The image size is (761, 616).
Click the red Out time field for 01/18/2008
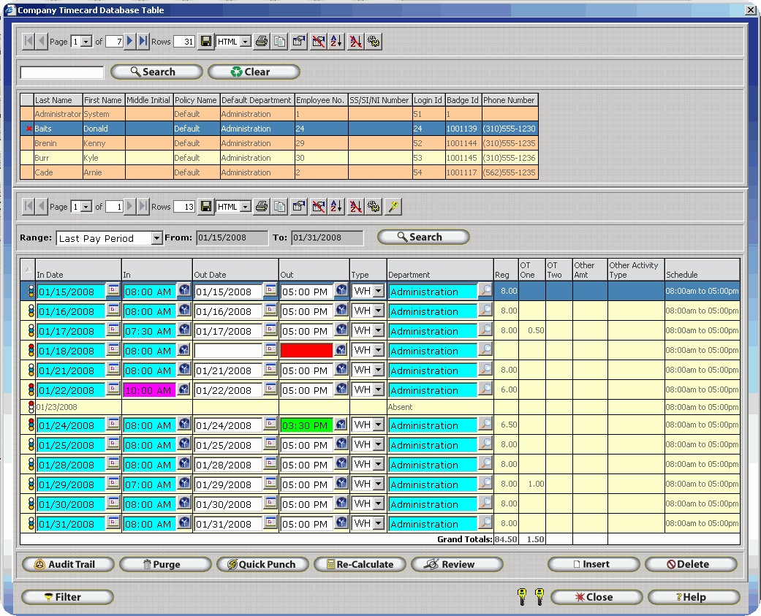coord(306,351)
